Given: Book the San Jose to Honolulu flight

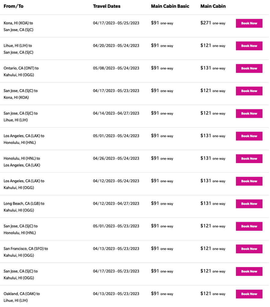Looking at the screenshot, I should click(x=249, y=226).
